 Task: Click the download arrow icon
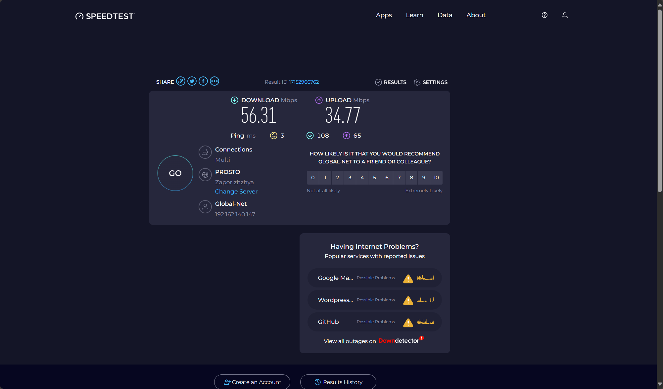(234, 100)
